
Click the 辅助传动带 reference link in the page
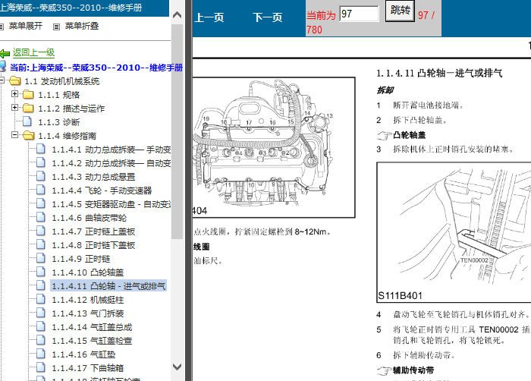tap(413, 370)
